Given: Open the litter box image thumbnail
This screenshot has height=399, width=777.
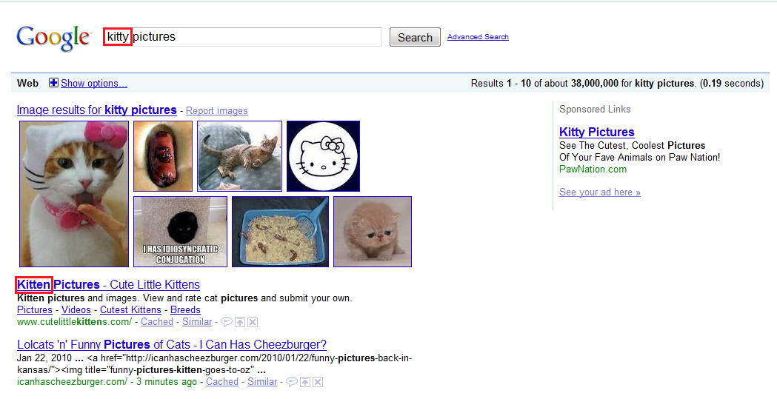Looking at the screenshot, I should point(281,232).
